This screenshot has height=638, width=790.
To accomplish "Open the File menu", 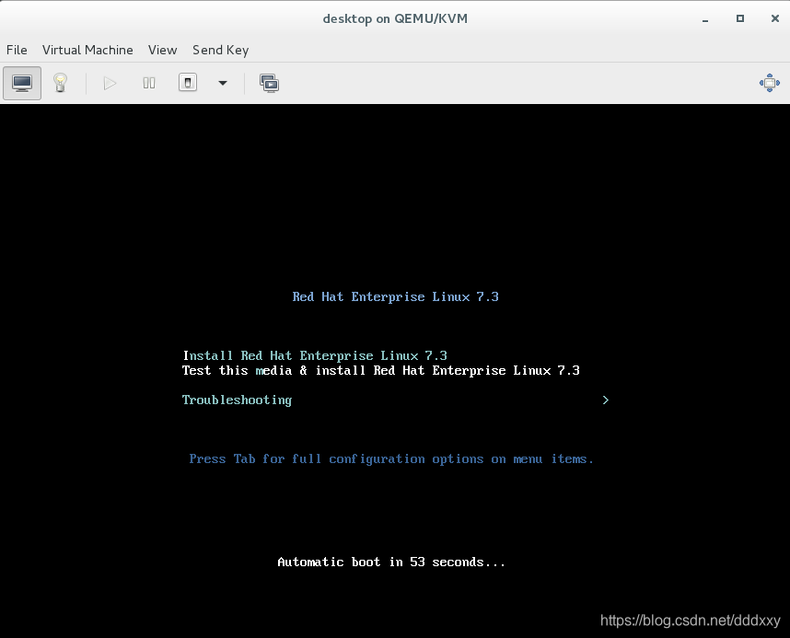I will [17, 50].
